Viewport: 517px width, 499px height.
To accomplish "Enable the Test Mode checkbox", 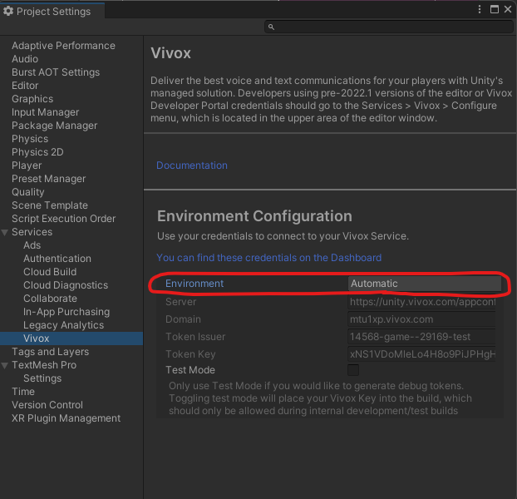I will click(353, 370).
